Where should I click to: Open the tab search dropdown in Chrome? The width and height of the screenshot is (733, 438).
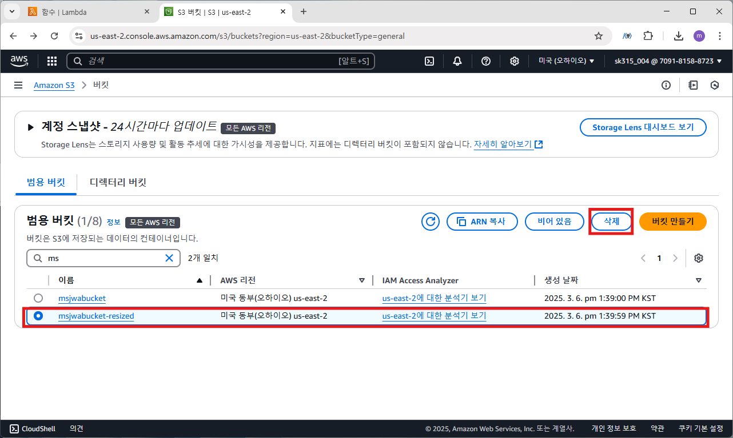click(11, 11)
